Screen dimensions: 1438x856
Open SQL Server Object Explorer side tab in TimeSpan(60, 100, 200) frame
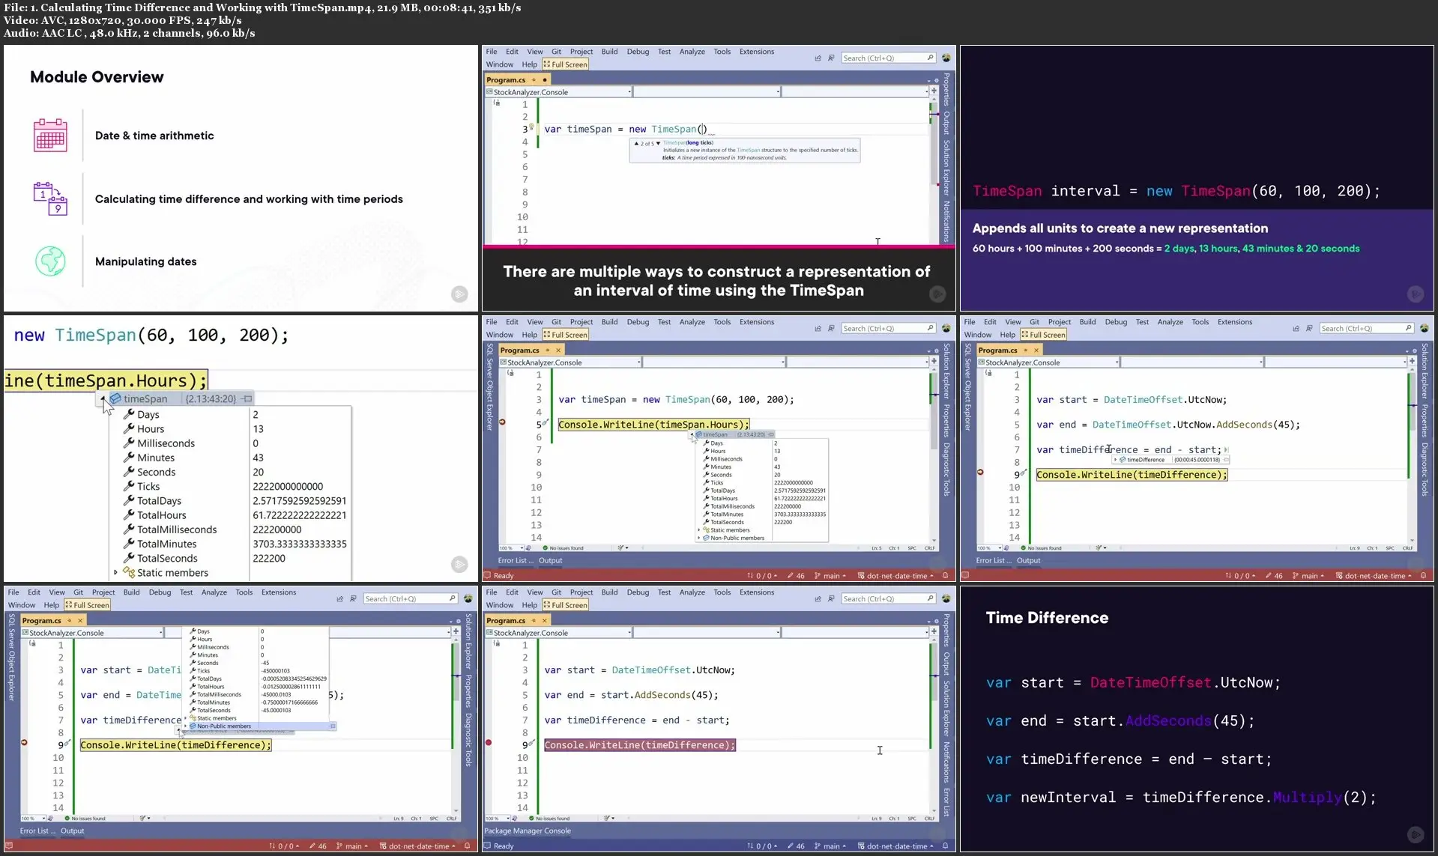(490, 386)
